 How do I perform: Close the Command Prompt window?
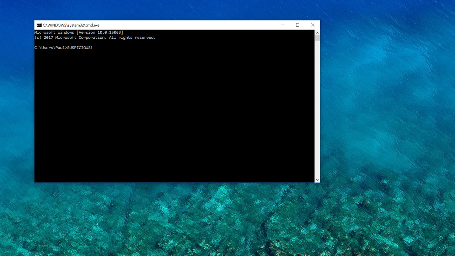coord(312,25)
